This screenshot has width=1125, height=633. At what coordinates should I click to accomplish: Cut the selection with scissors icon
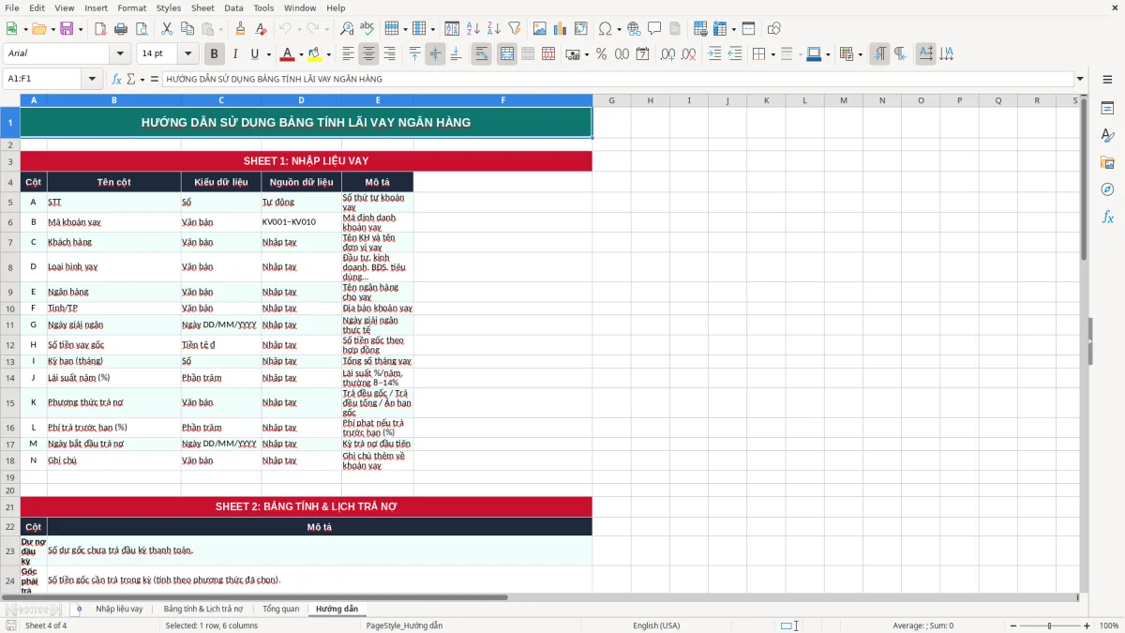click(x=167, y=29)
